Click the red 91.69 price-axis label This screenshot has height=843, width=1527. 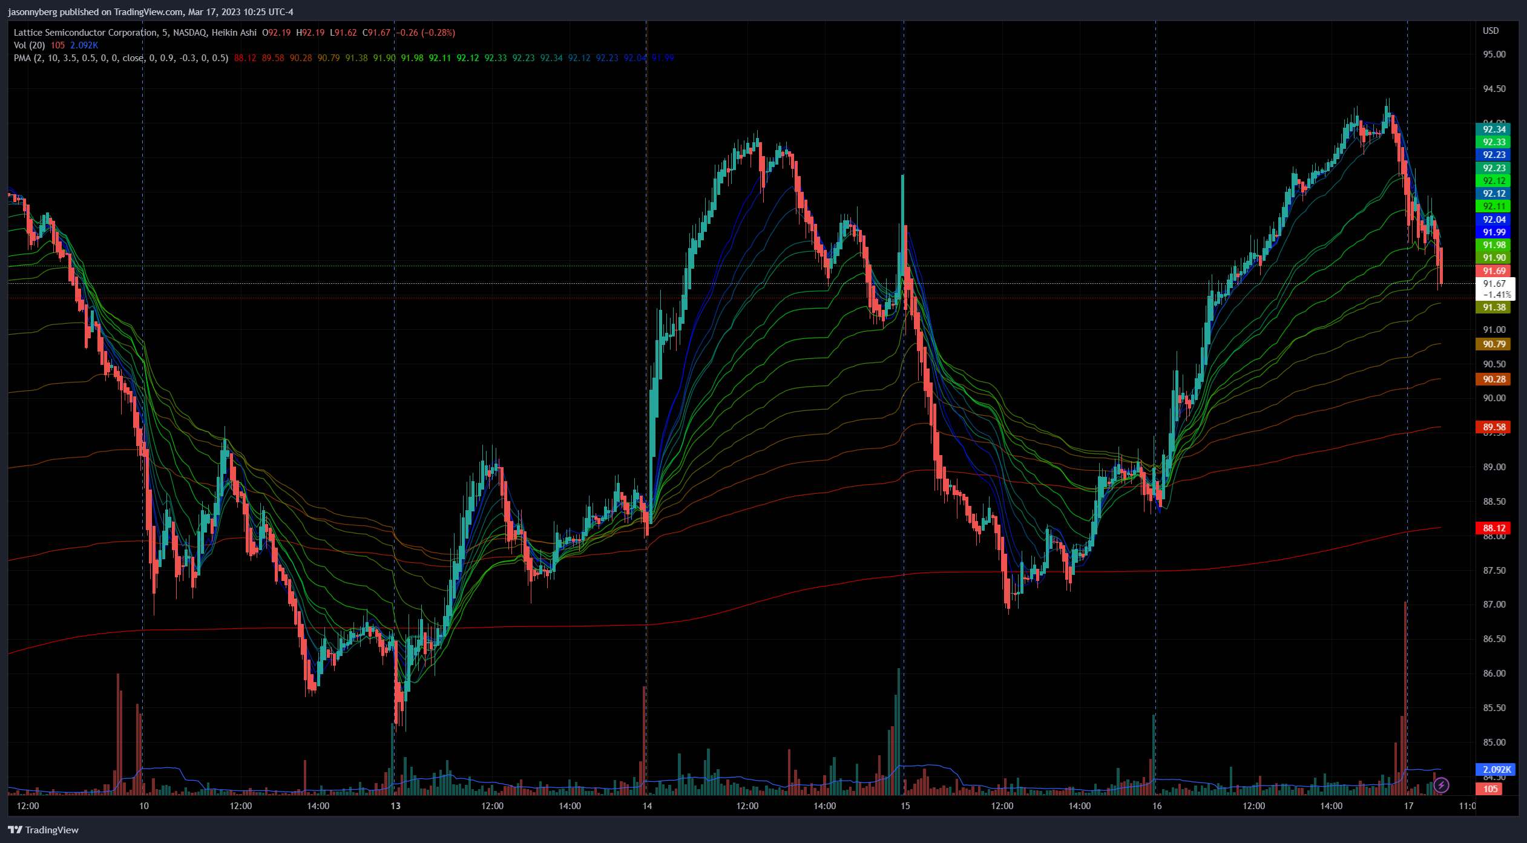point(1493,271)
